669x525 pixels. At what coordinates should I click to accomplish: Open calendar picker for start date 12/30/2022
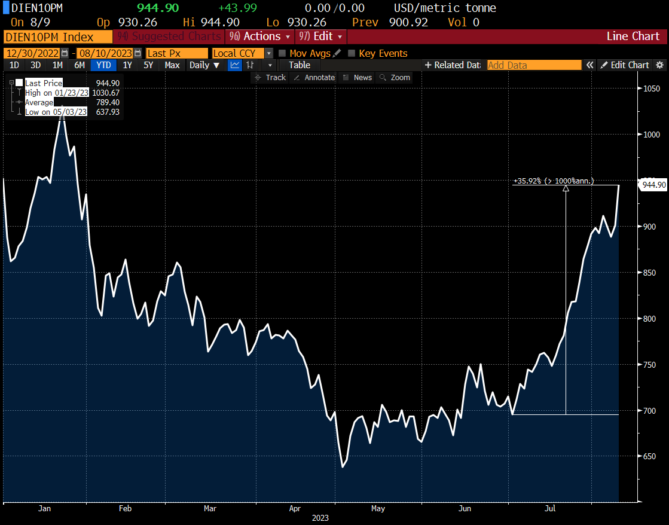click(x=65, y=53)
